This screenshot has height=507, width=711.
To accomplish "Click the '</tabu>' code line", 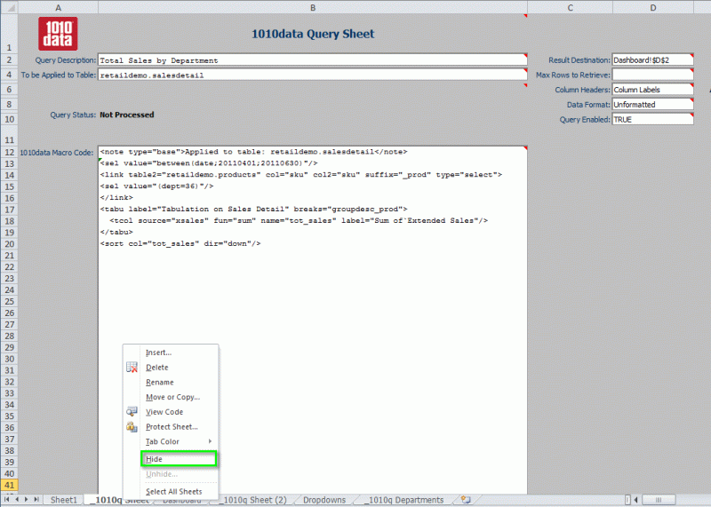I will 116,232.
